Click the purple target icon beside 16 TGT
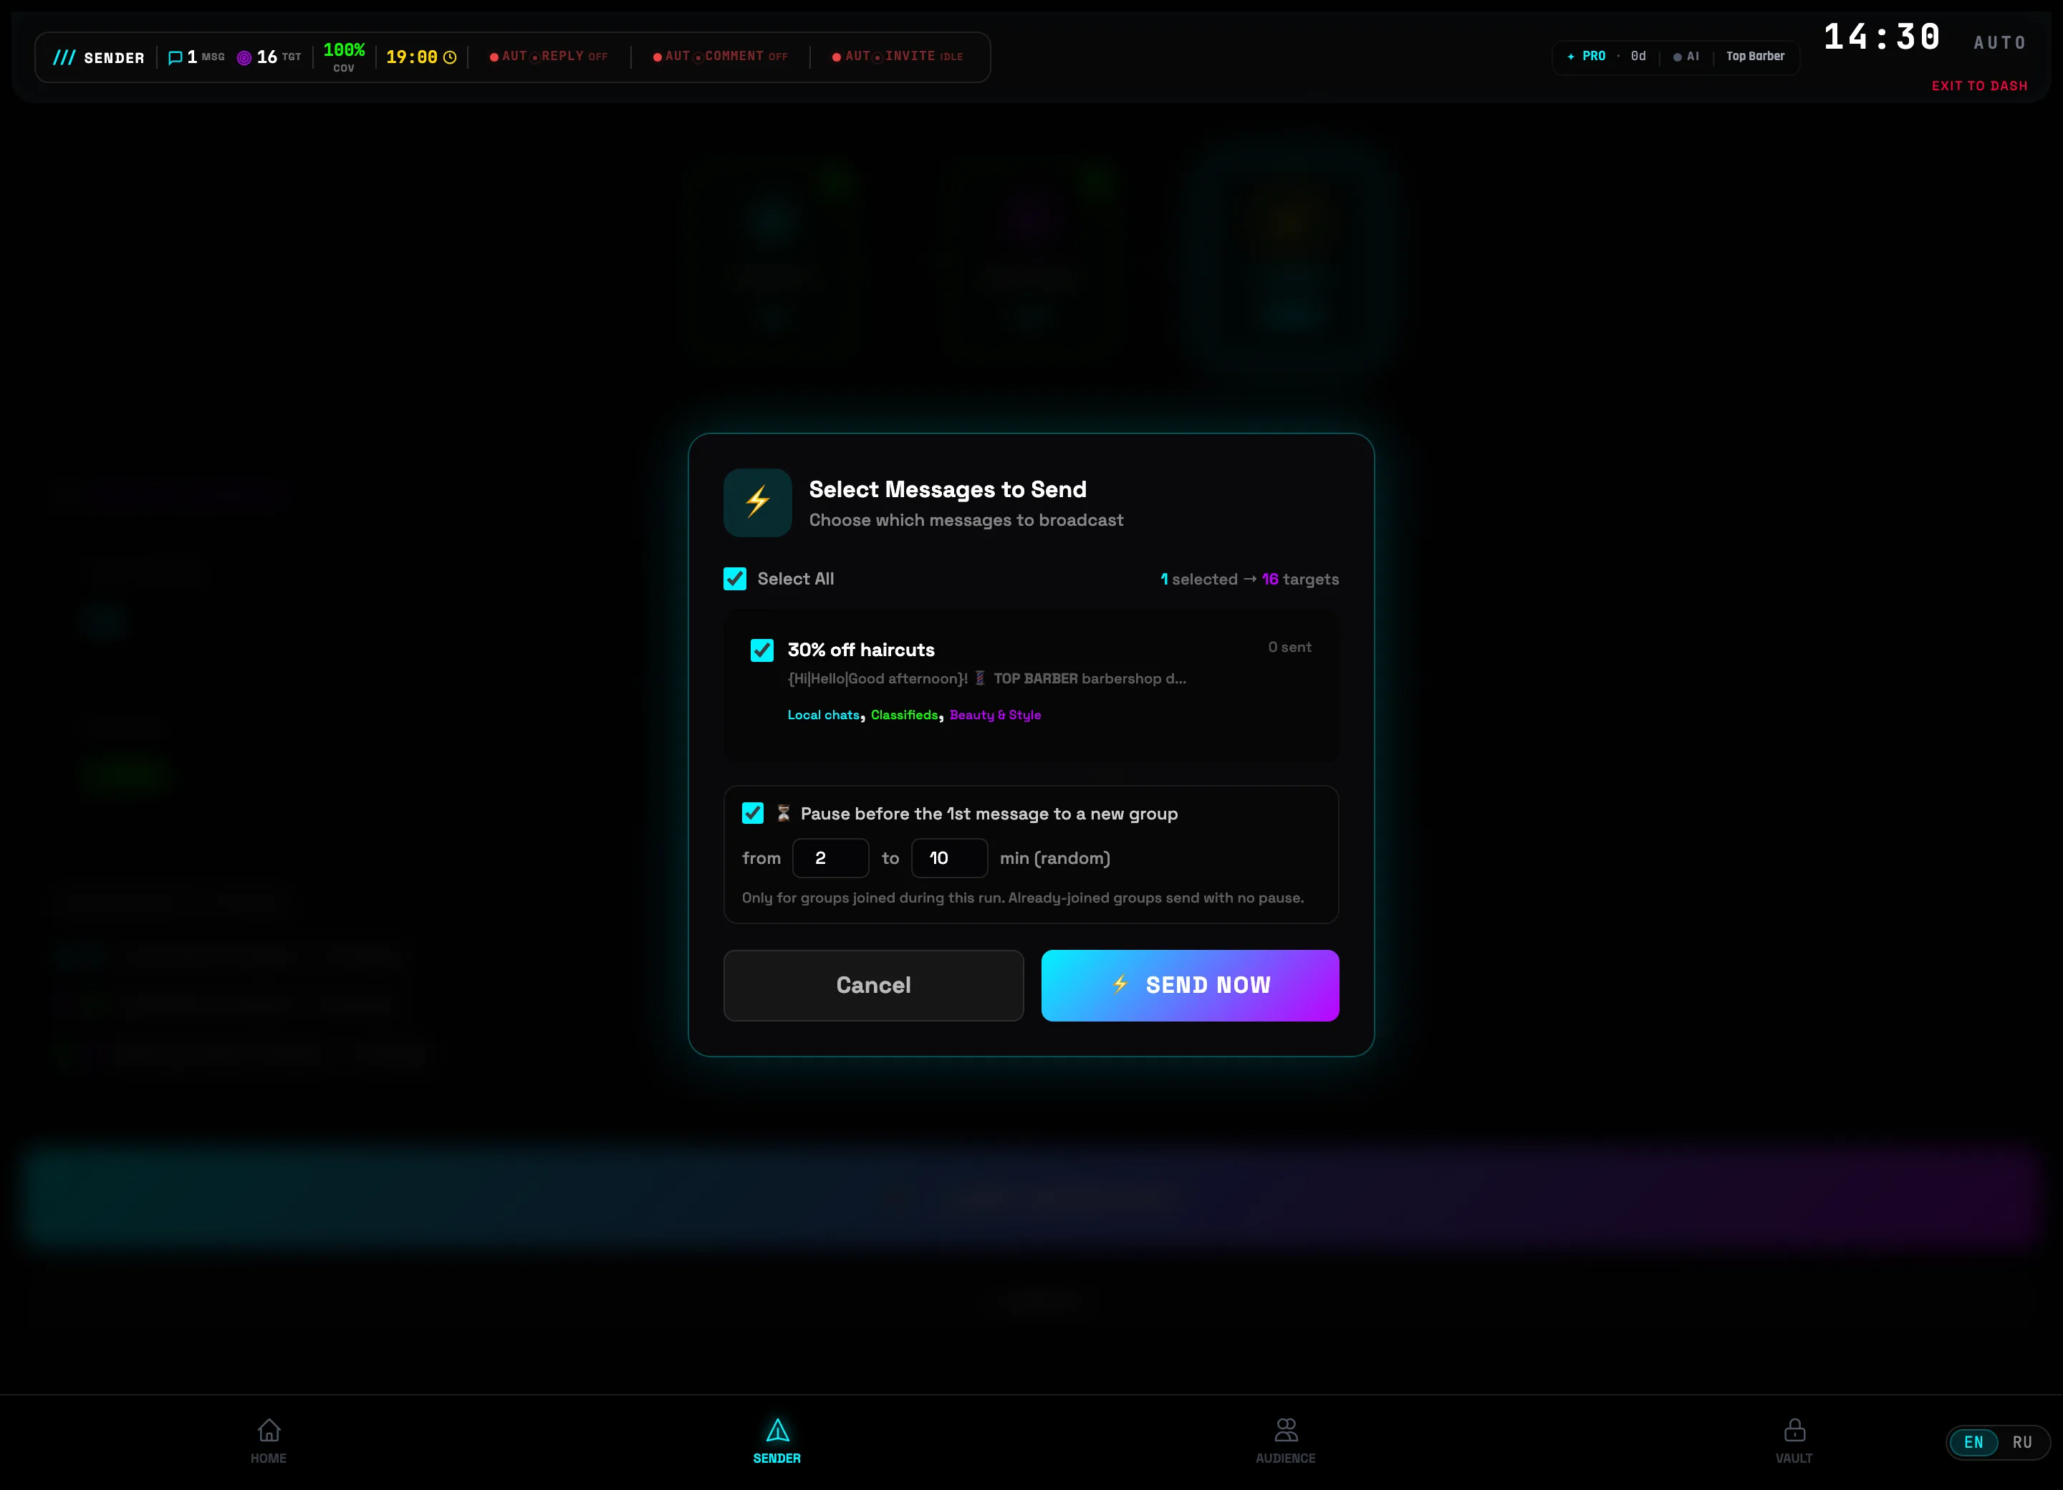2063x1490 pixels. tap(244, 58)
